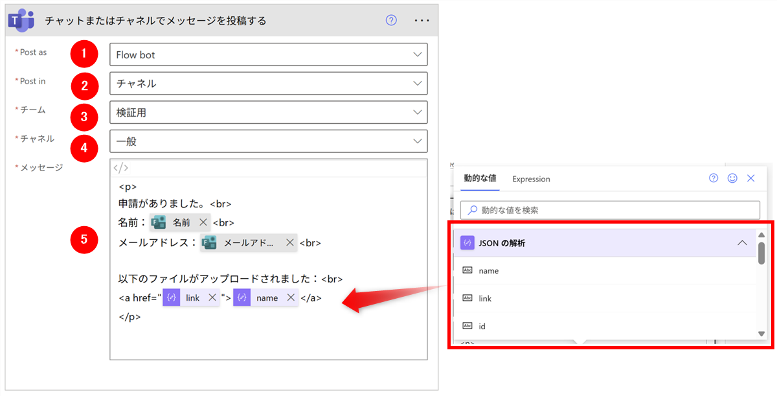
Task: Click the dynamic content list scrollbar thumb
Action: 761,253
